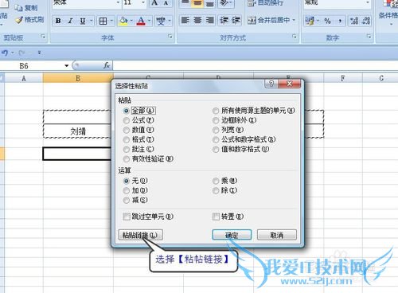
Task: Increase decimal places
Action: coord(354,21)
